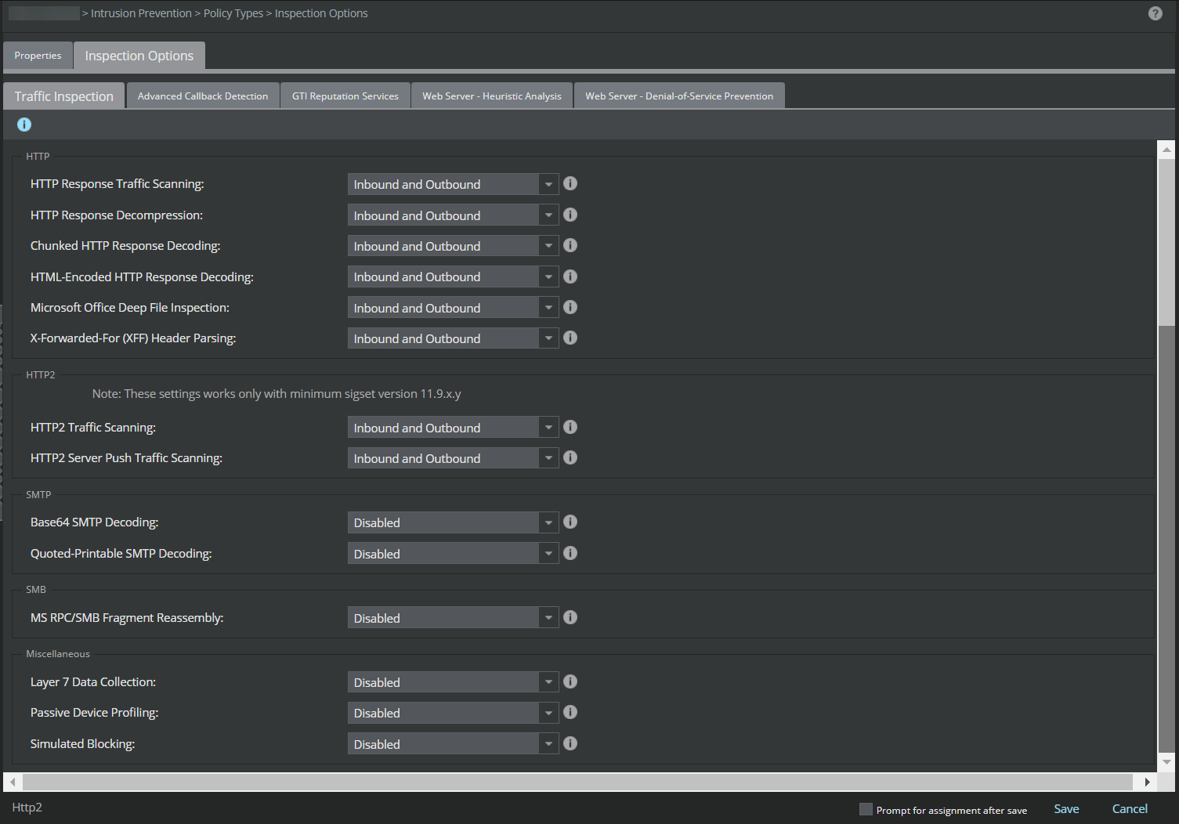The height and width of the screenshot is (824, 1179).
Task: Open Chunked HTTP Response Decoding dropdown
Action: pyautogui.click(x=453, y=246)
